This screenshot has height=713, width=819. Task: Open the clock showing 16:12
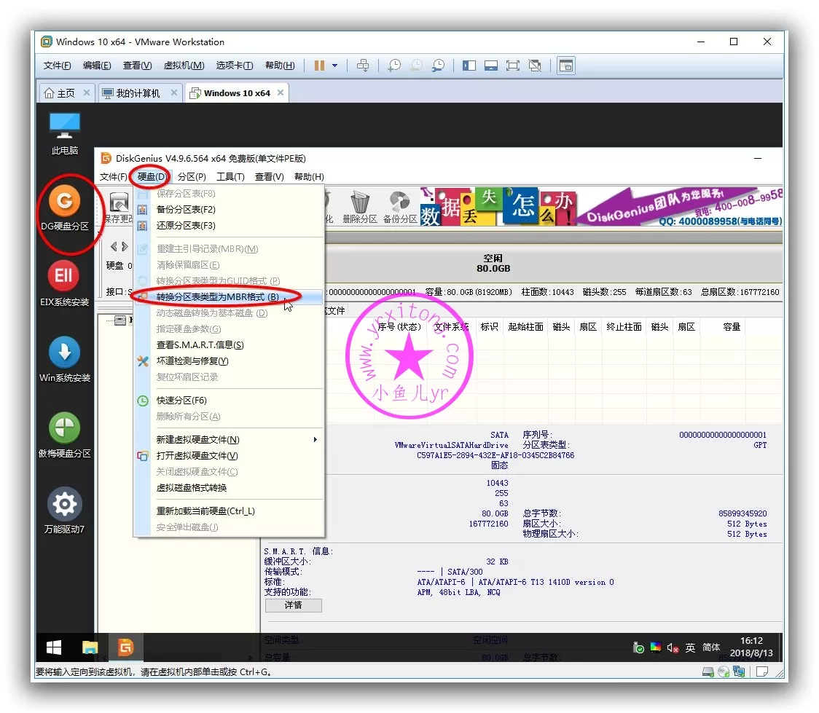coord(751,647)
